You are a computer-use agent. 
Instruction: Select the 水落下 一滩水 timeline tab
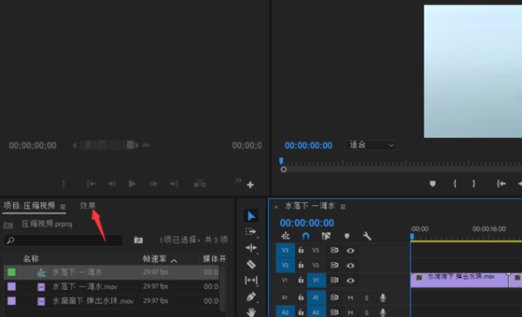(310, 206)
